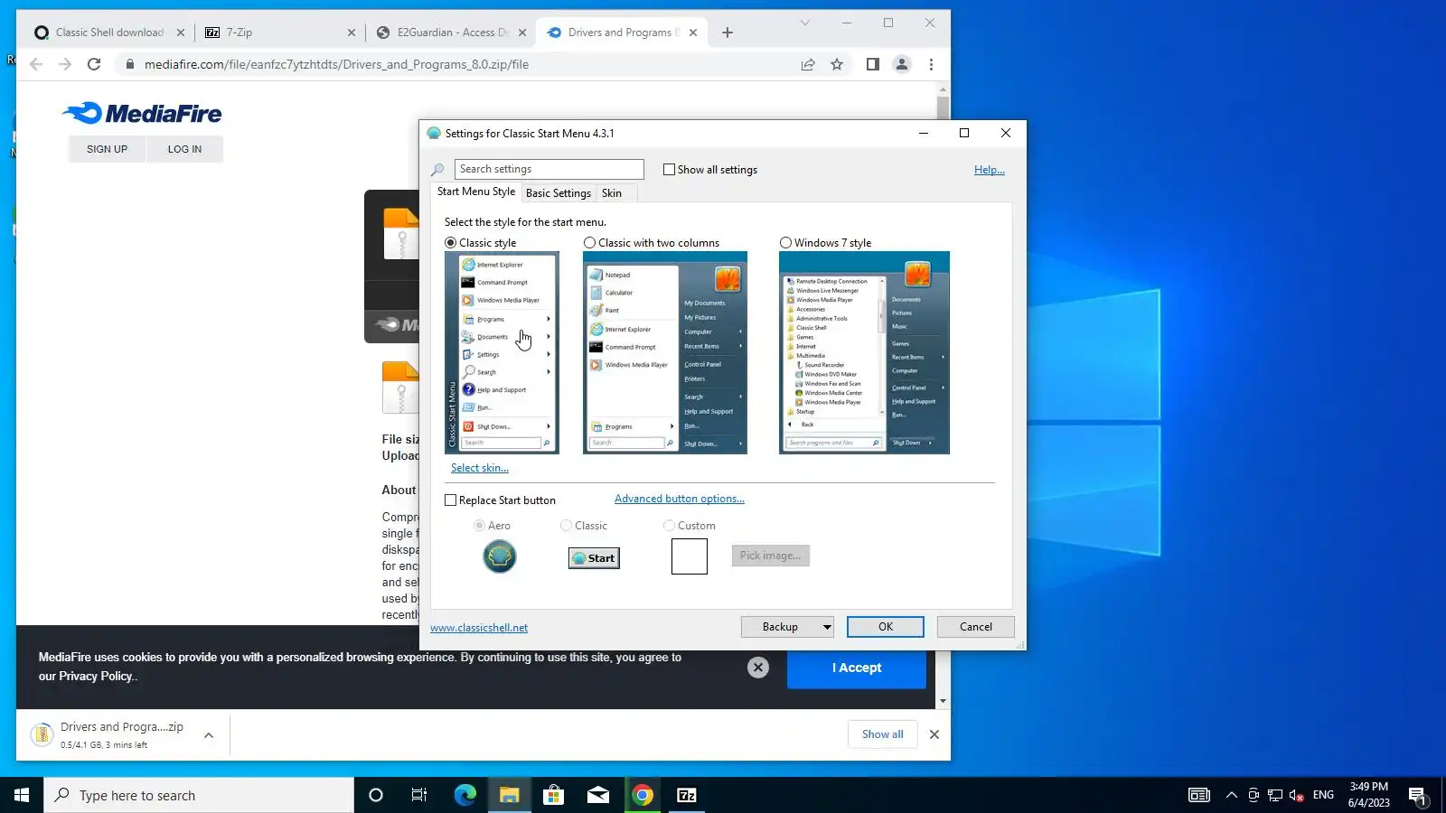
Task: Choose the Classic button radio option
Action: (566, 526)
